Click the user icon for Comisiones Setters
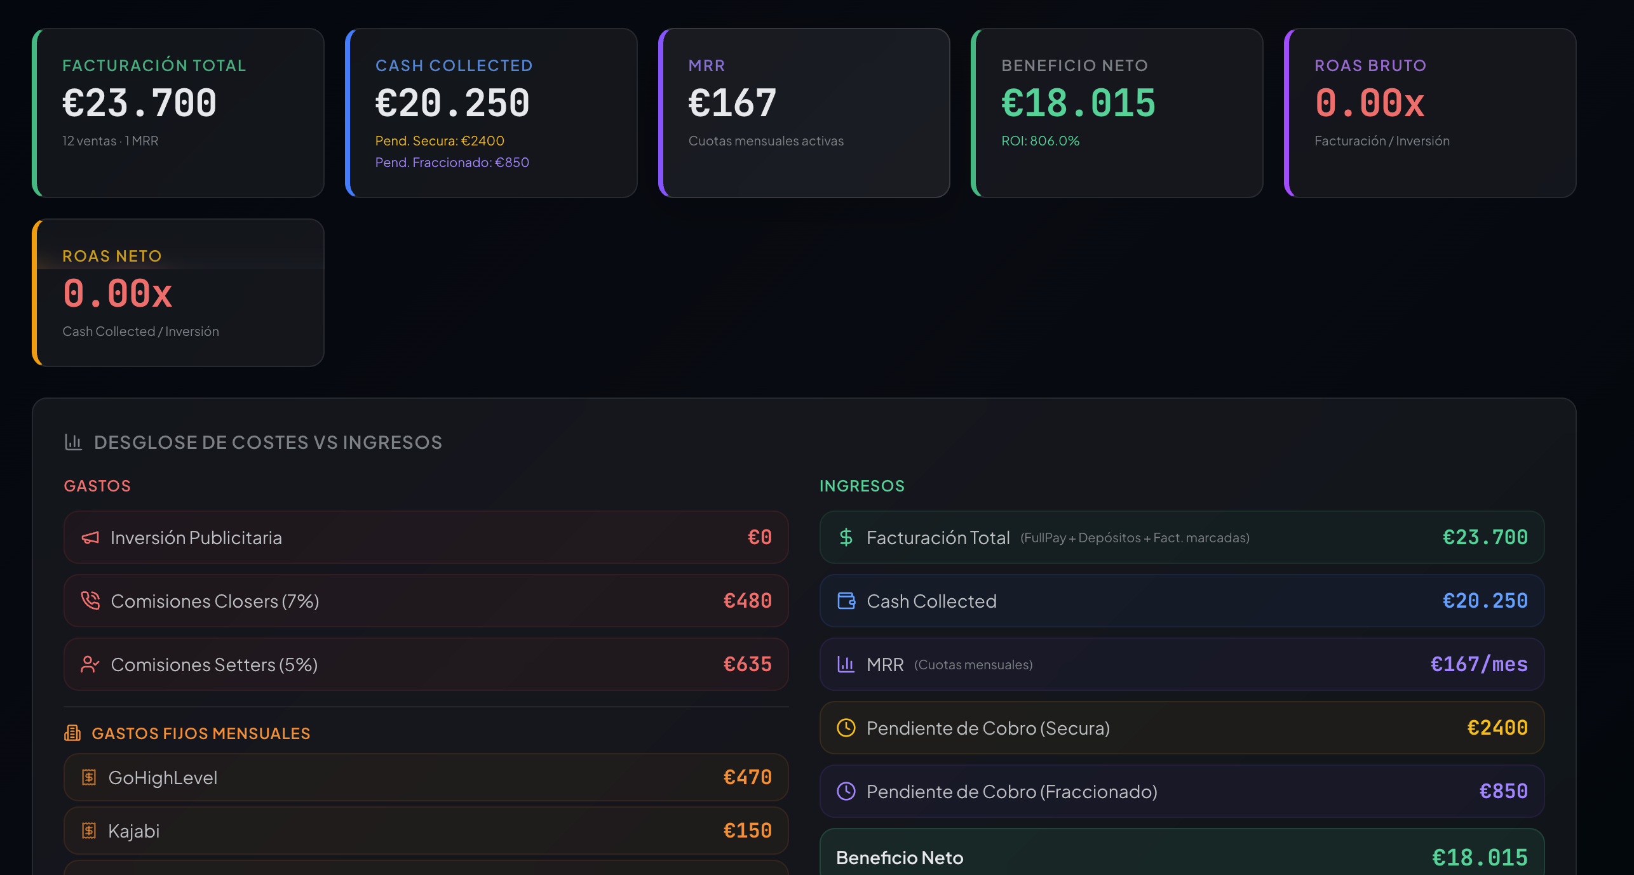 [90, 664]
